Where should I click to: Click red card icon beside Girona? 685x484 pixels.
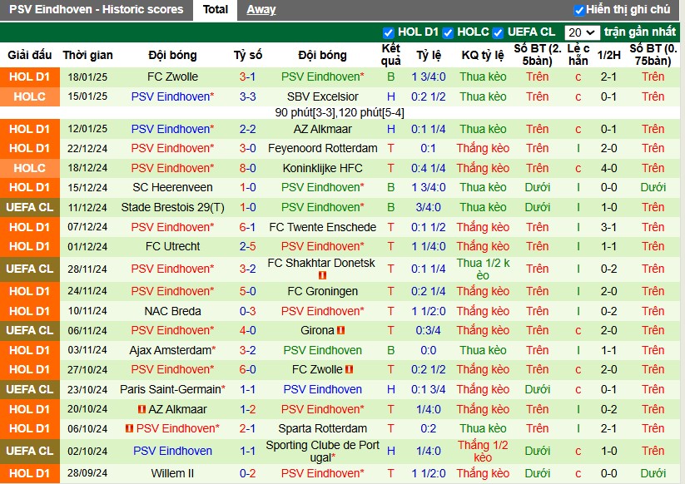[x=341, y=330]
